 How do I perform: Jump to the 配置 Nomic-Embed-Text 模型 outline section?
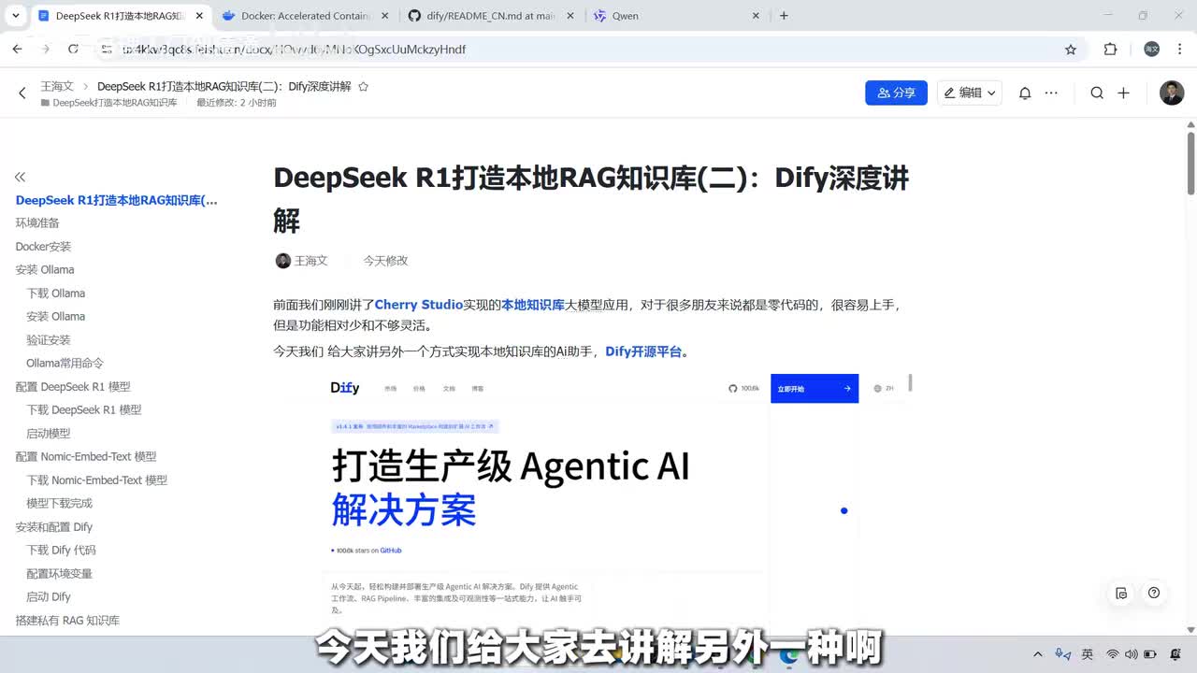pyautogui.click(x=86, y=457)
